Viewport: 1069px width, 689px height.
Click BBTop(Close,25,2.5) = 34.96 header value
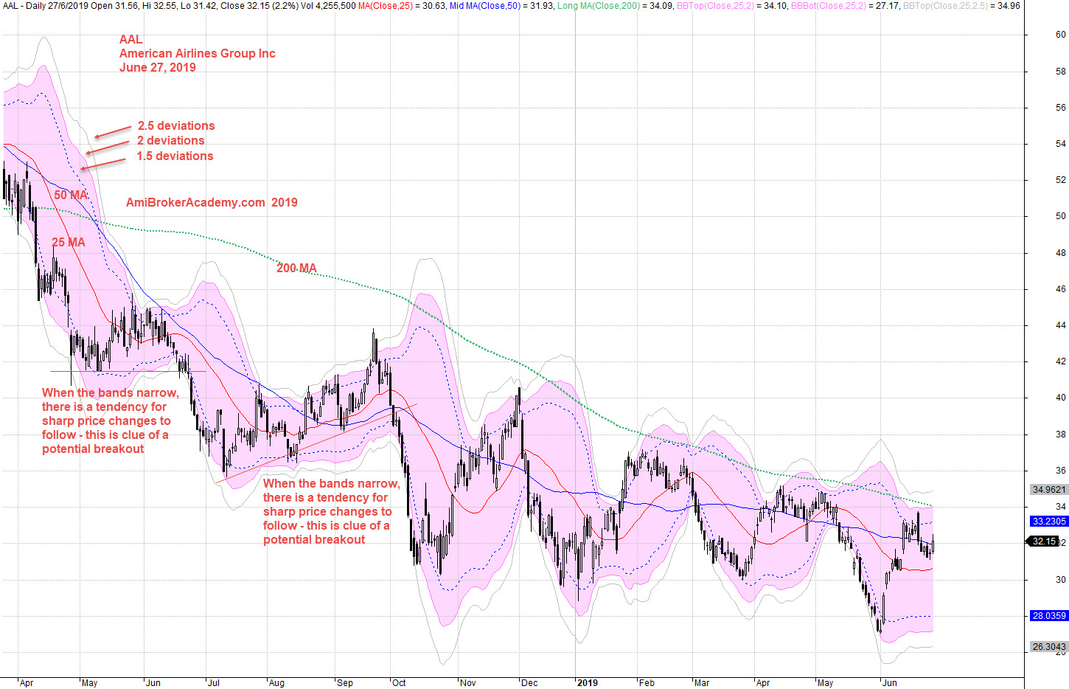coord(961,5)
